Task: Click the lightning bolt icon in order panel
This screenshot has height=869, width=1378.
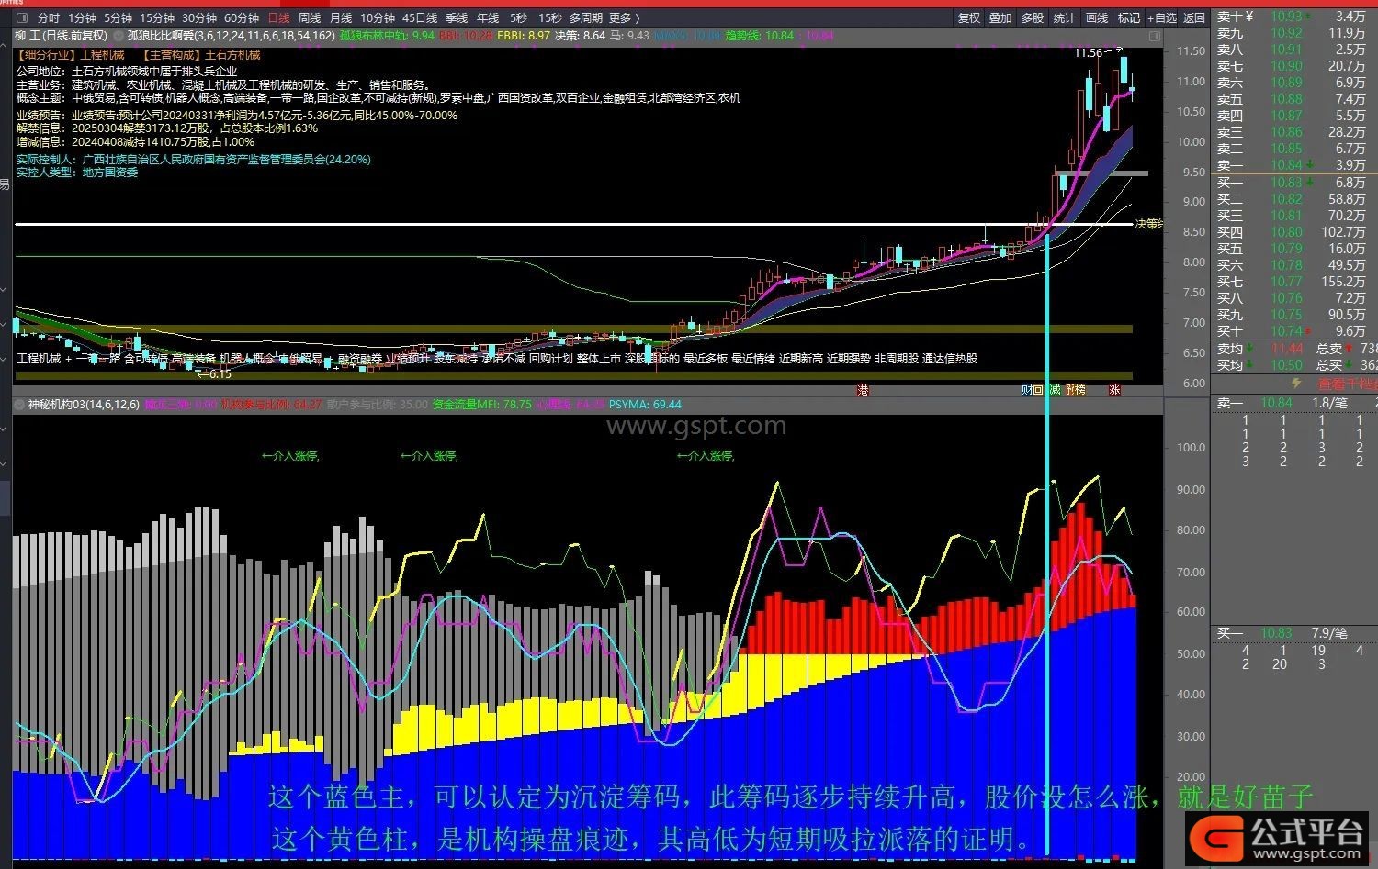Action: [1296, 384]
